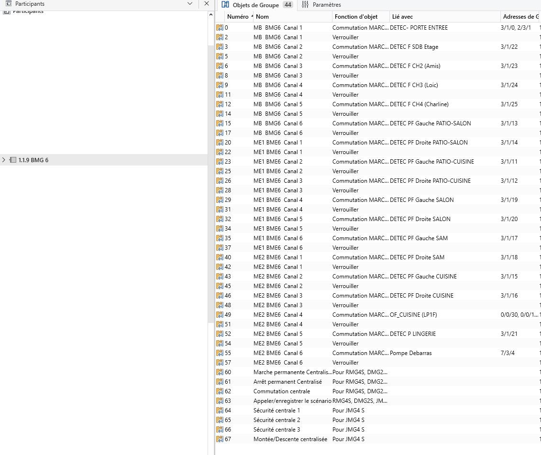Click the group object icon for object 49
The image size is (541, 455).
[220, 315]
